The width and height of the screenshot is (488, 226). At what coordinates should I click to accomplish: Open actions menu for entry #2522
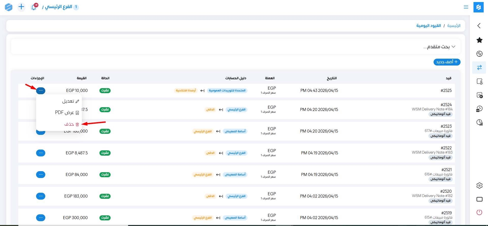[x=41, y=153]
